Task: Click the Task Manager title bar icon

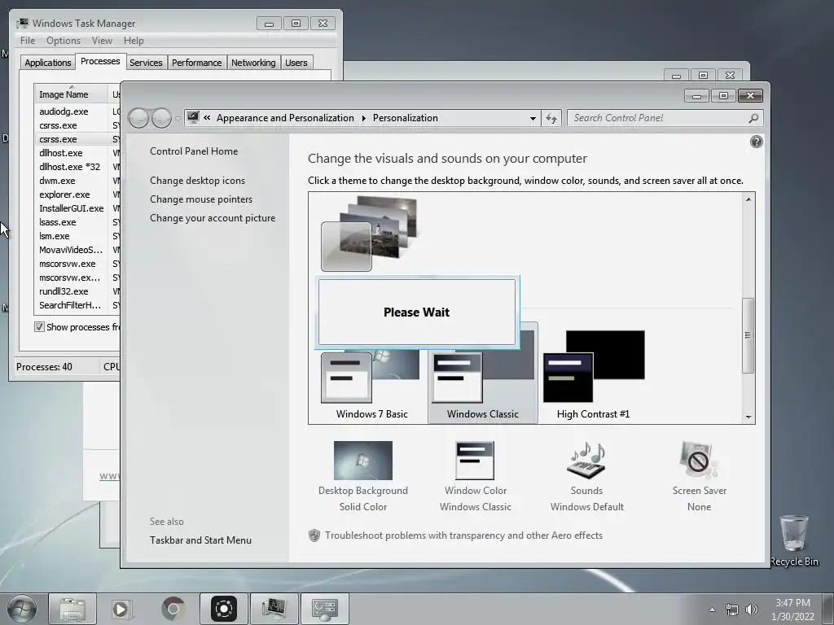Action: click(x=22, y=23)
